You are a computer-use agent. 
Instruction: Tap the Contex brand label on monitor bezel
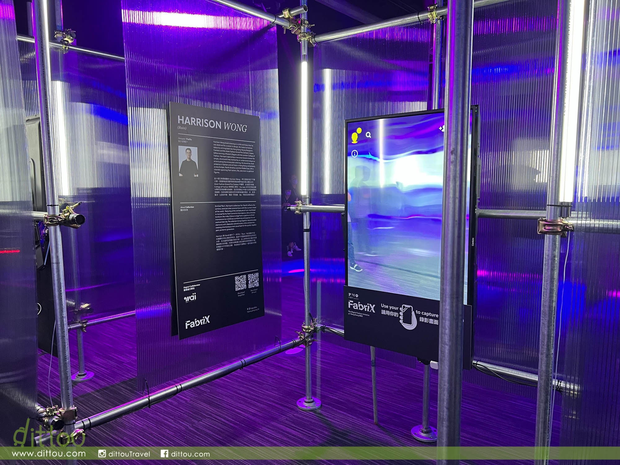(x=473, y=242)
